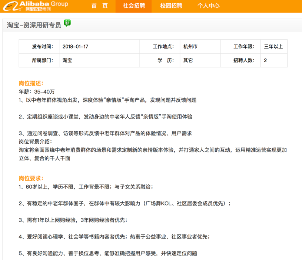
Task: Open the 个人中心 menu item
Action: (208, 6)
